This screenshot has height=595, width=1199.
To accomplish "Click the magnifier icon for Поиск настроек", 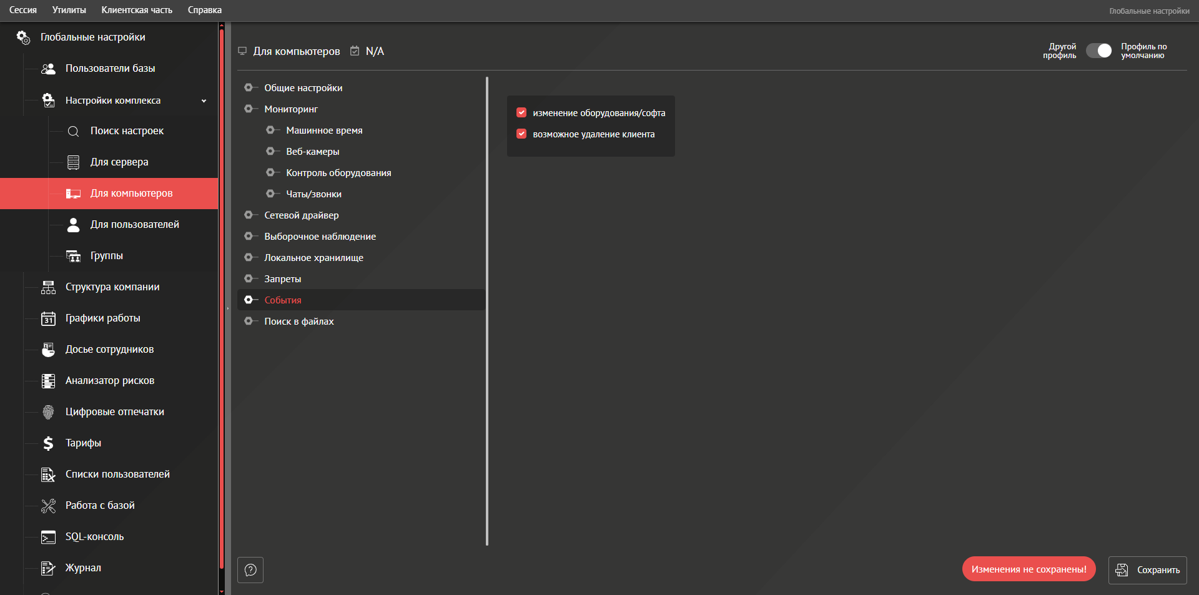I will pos(73,131).
